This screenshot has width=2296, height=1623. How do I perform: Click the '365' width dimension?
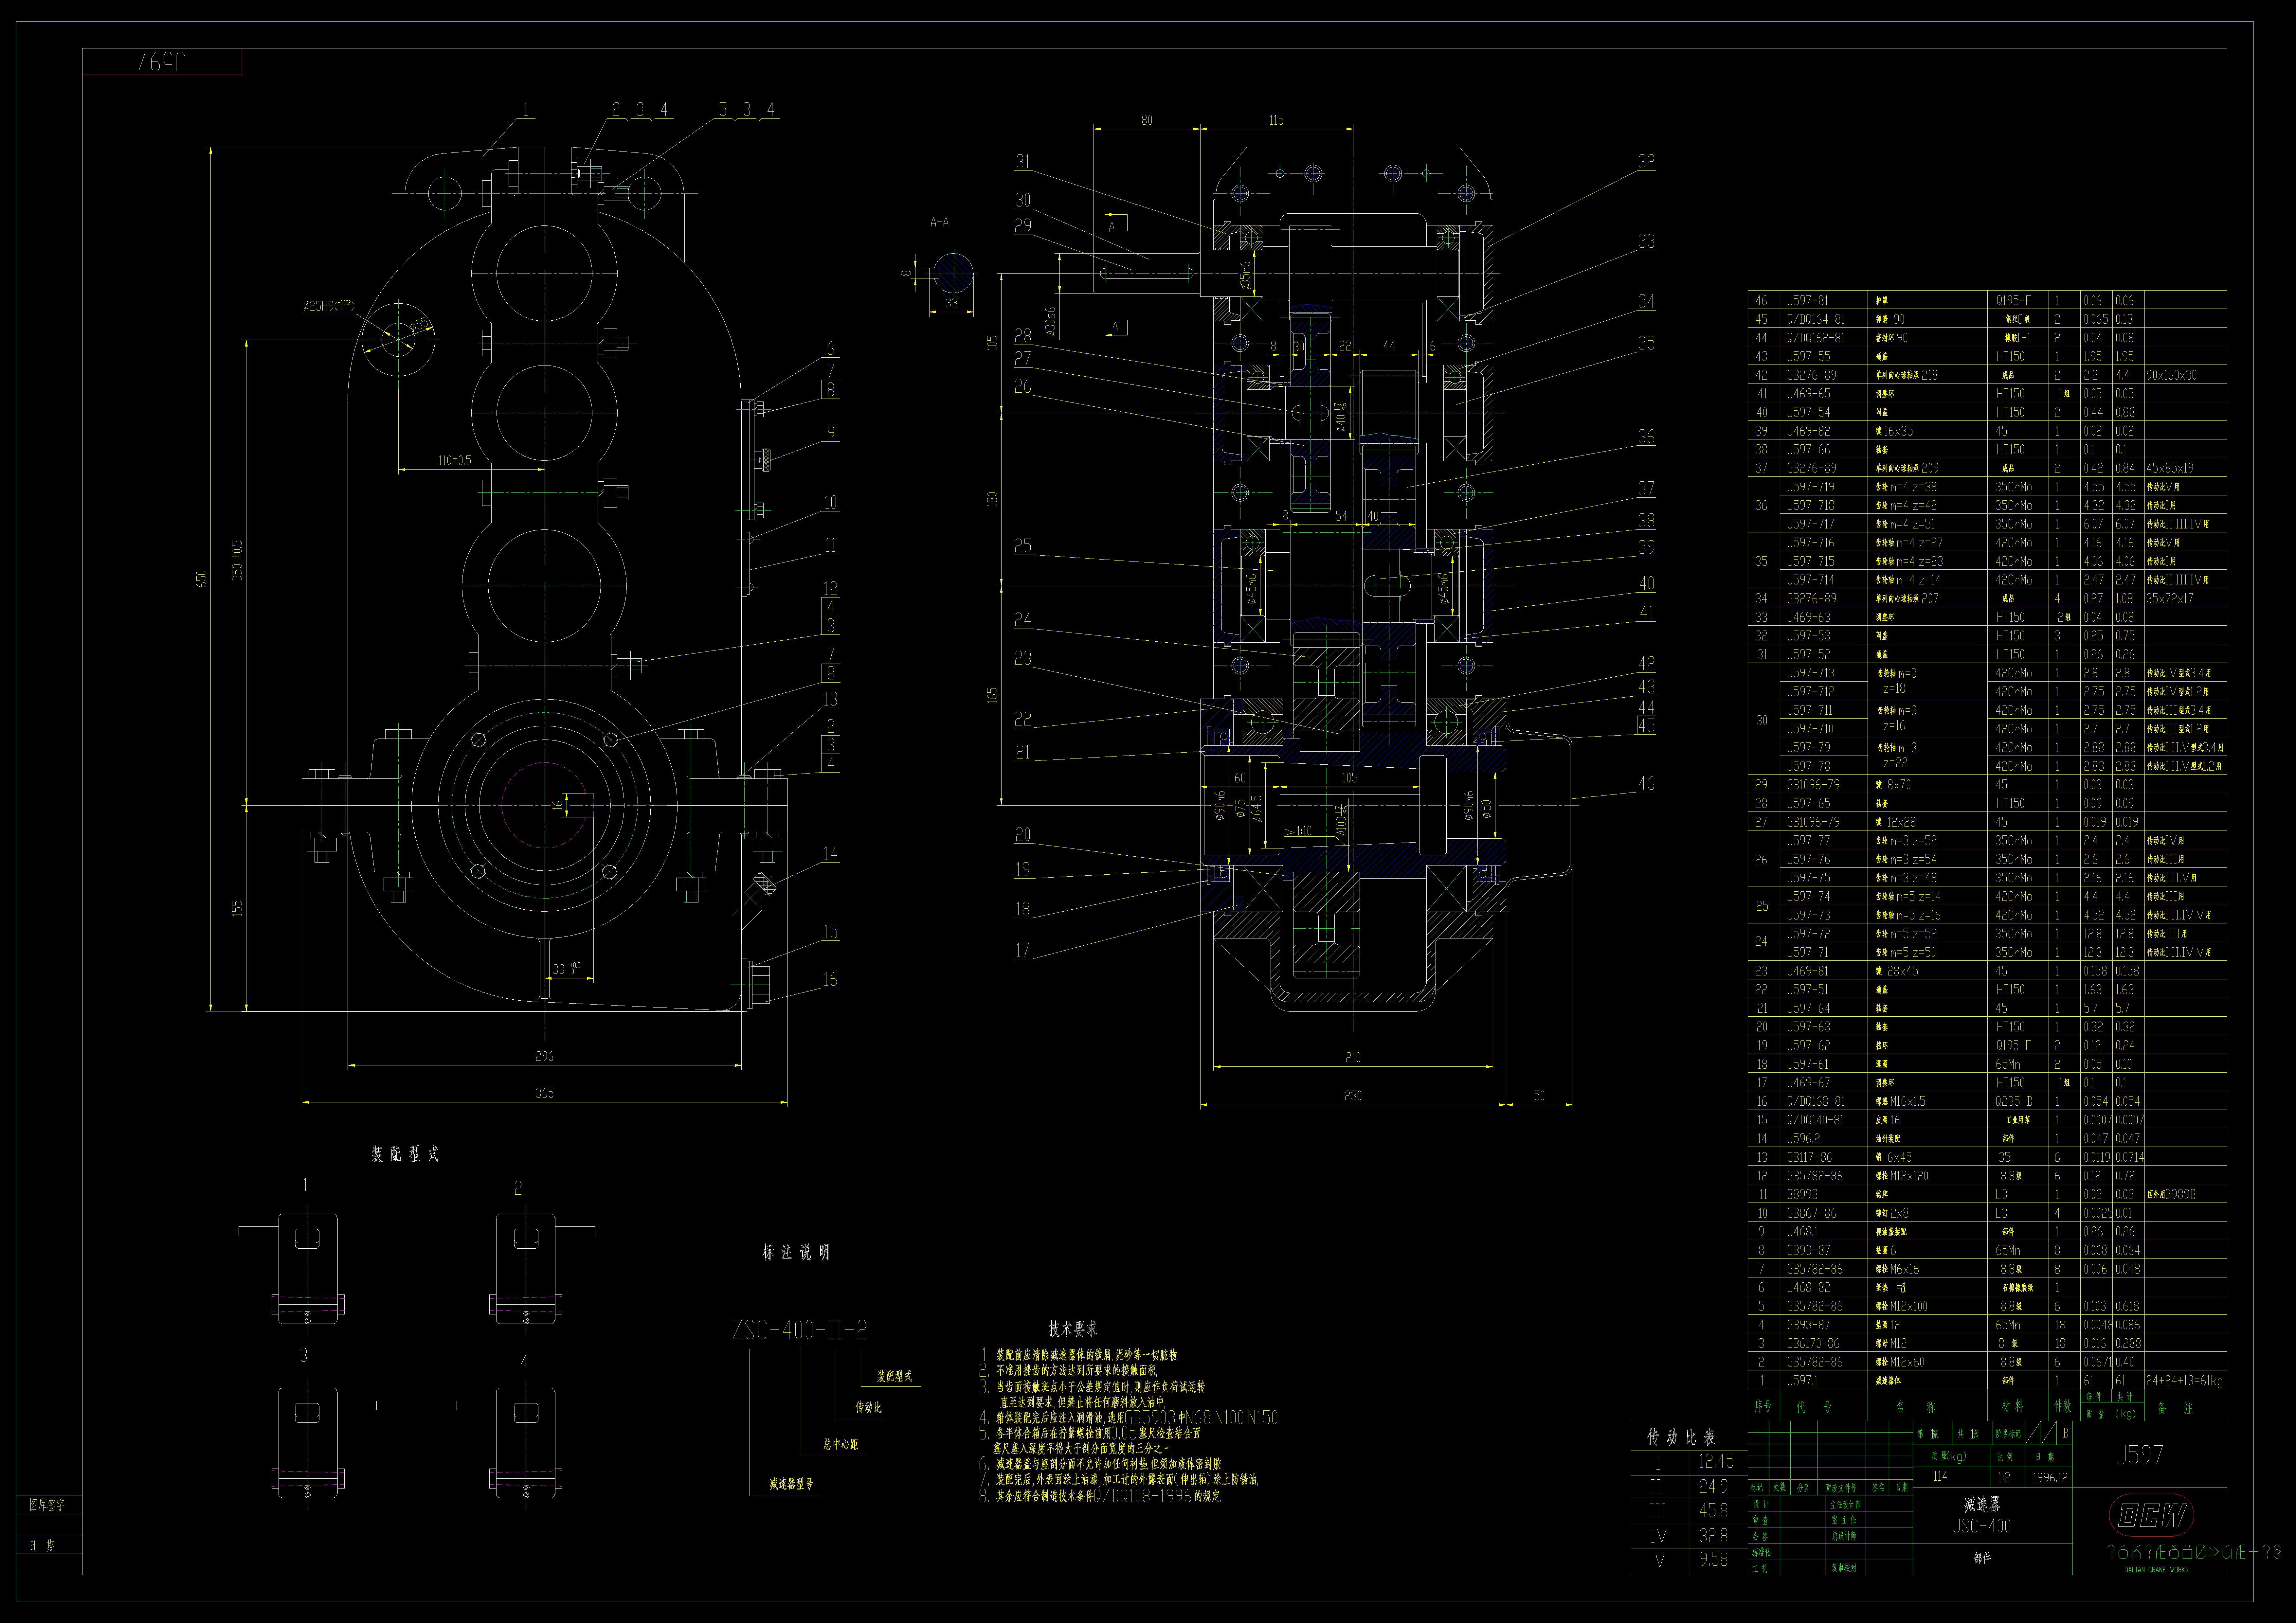[544, 1093]
